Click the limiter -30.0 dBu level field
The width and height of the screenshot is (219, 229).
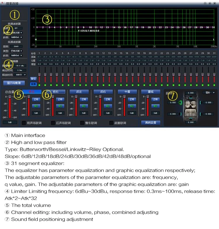click(20, 66)
